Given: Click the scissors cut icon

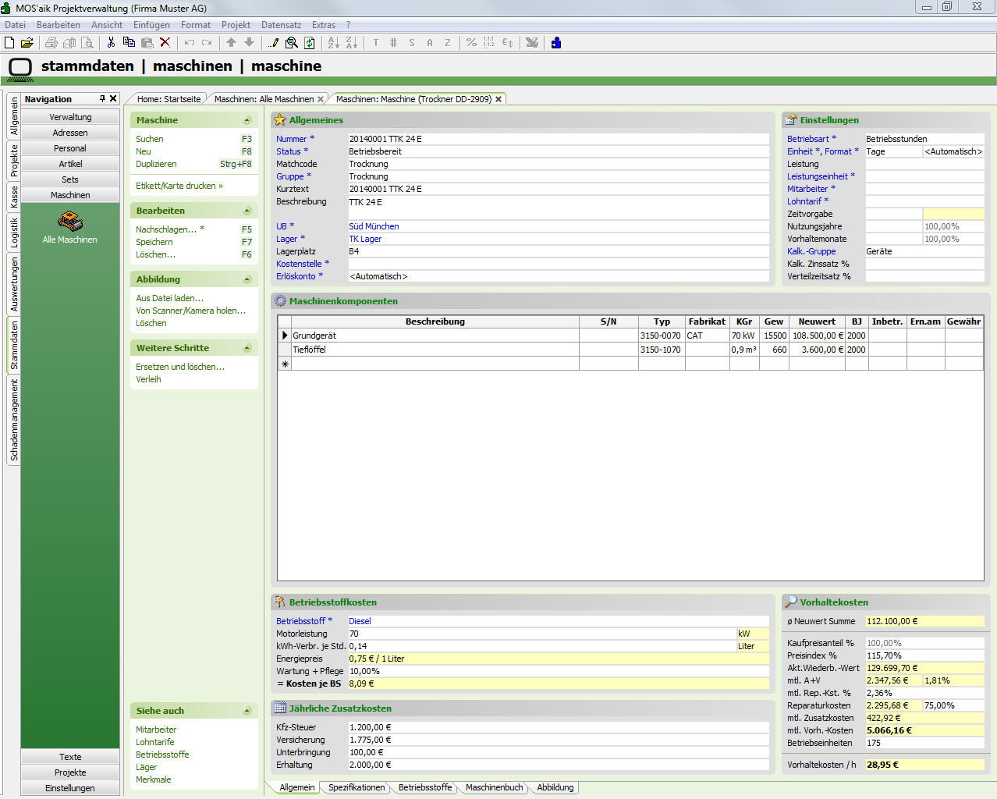Looking at the screenshot, I should tap(111, 43).
